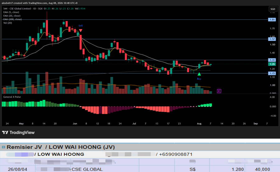Click the Jun label on time axis
Viewport: 280px width, 172px height.
pos(75,124)
